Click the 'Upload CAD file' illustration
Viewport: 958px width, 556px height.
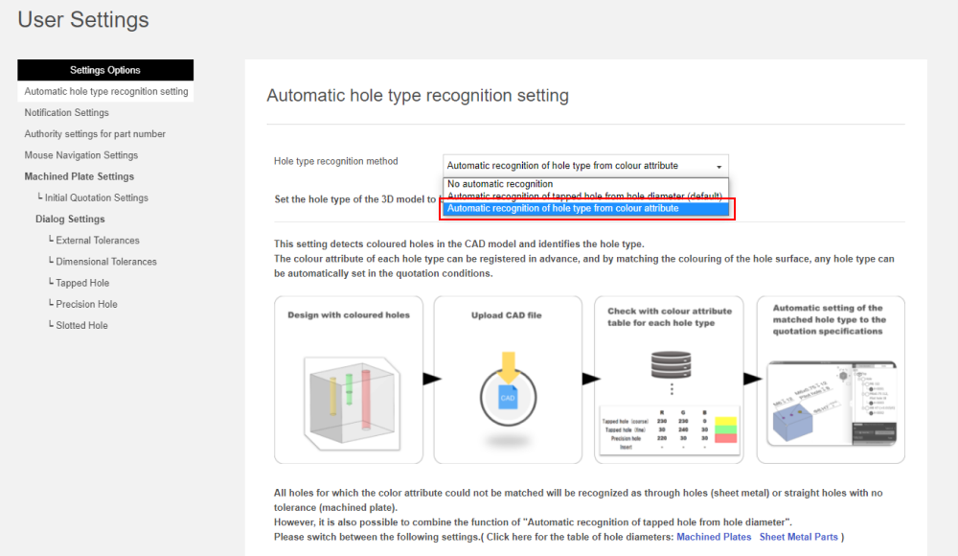[x=508, y=380]
